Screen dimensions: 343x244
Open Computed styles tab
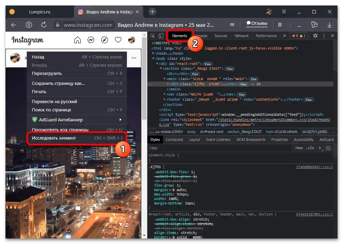174,140
